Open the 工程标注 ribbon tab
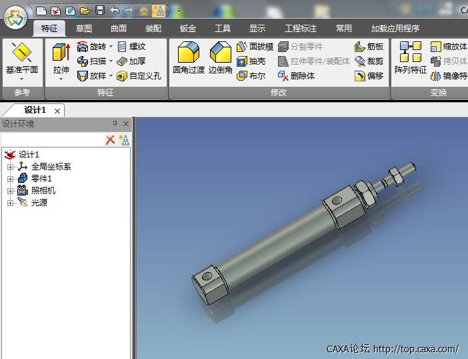The height and width of the screenshot is (359, 468). pos(301,29)
